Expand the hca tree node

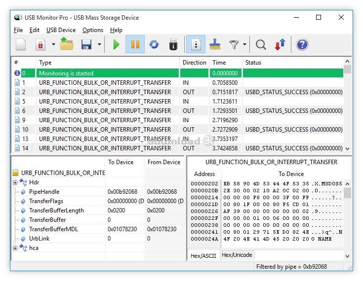click(x=15, y=248)
